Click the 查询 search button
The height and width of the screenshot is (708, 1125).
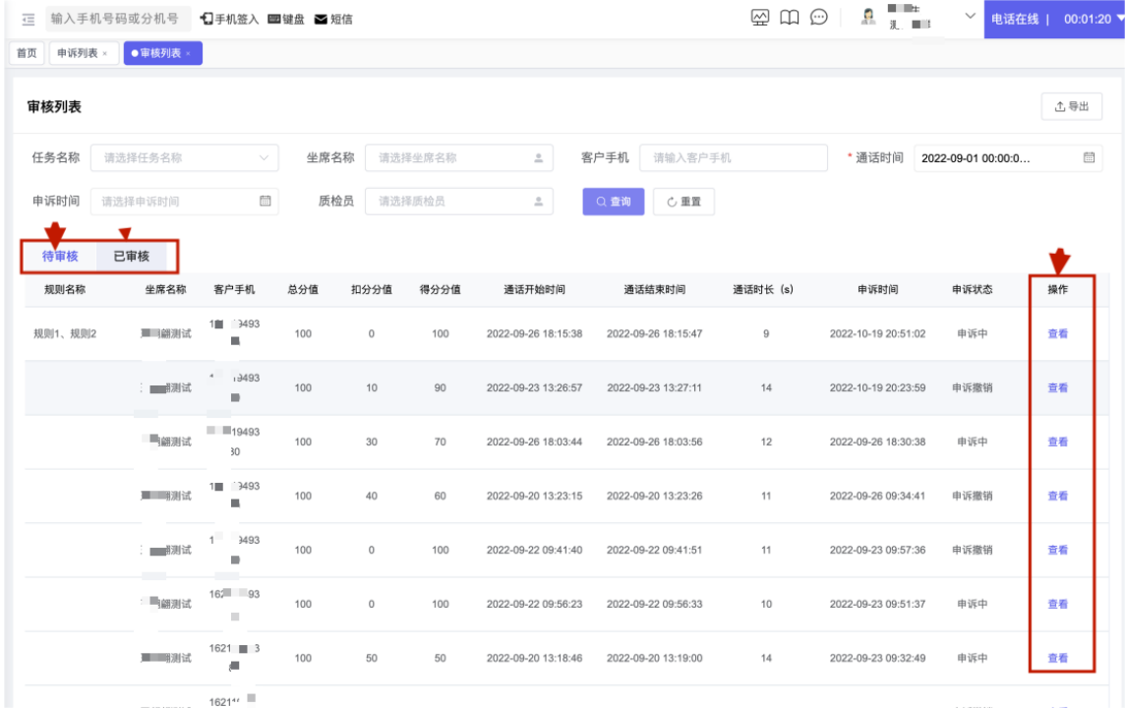tap(614, 202)
